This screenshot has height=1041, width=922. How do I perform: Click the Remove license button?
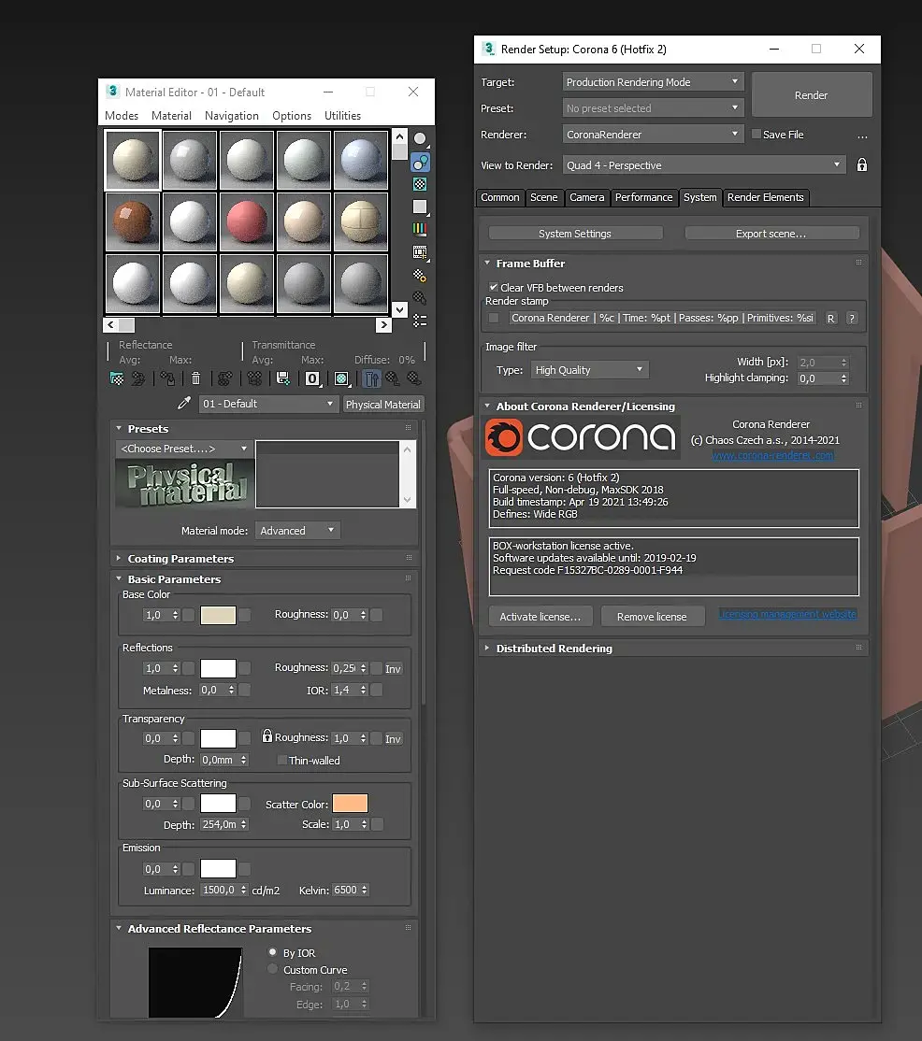[652, 617]
